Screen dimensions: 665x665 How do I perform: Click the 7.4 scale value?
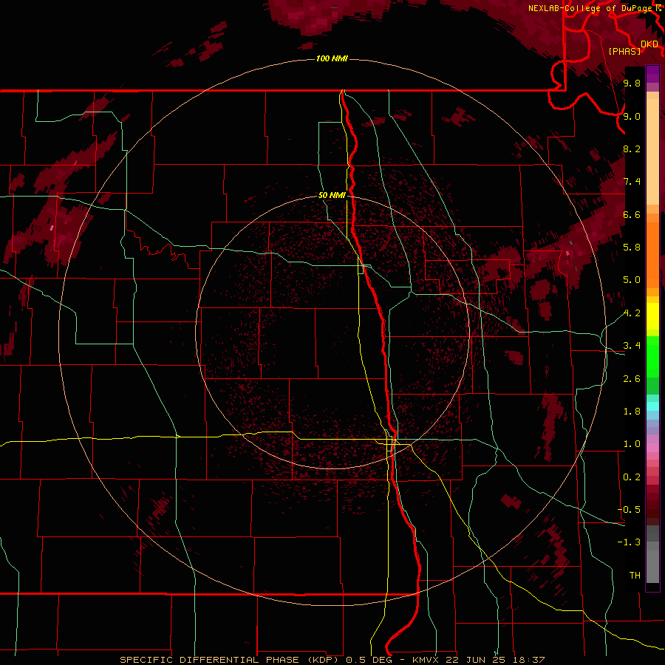point(632,182)
